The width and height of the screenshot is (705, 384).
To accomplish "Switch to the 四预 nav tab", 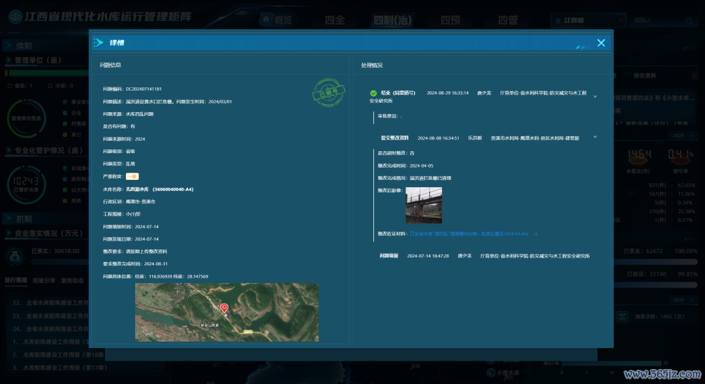I will [x=450, y=20].
